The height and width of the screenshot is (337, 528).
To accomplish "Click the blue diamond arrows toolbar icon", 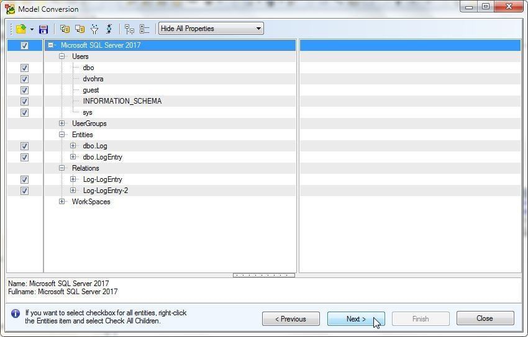I will click(x=109, y=29).
